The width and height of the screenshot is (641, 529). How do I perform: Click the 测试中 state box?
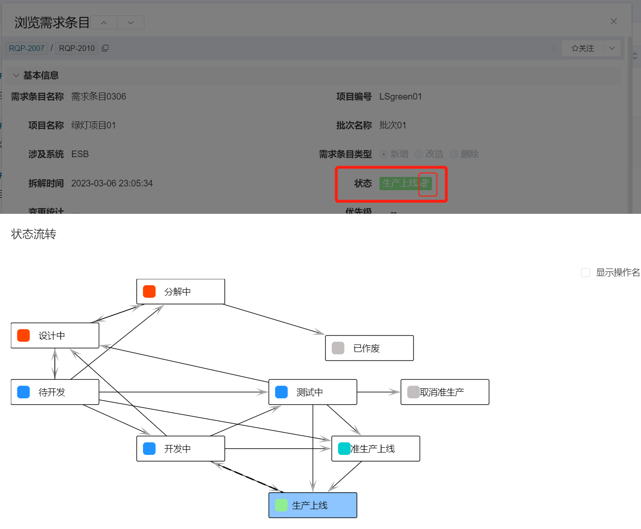point(312,392)
